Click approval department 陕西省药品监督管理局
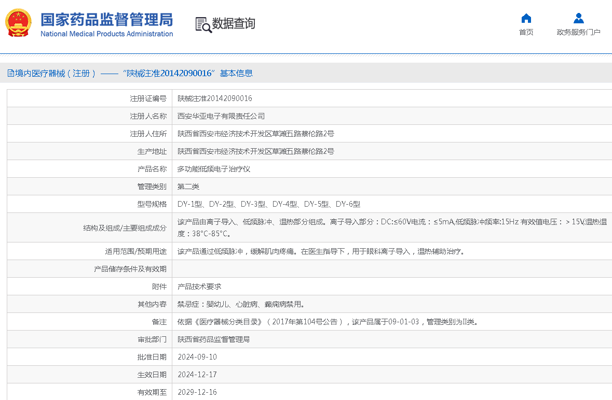This screenshot has height=400, width=612. pos(214,339)
